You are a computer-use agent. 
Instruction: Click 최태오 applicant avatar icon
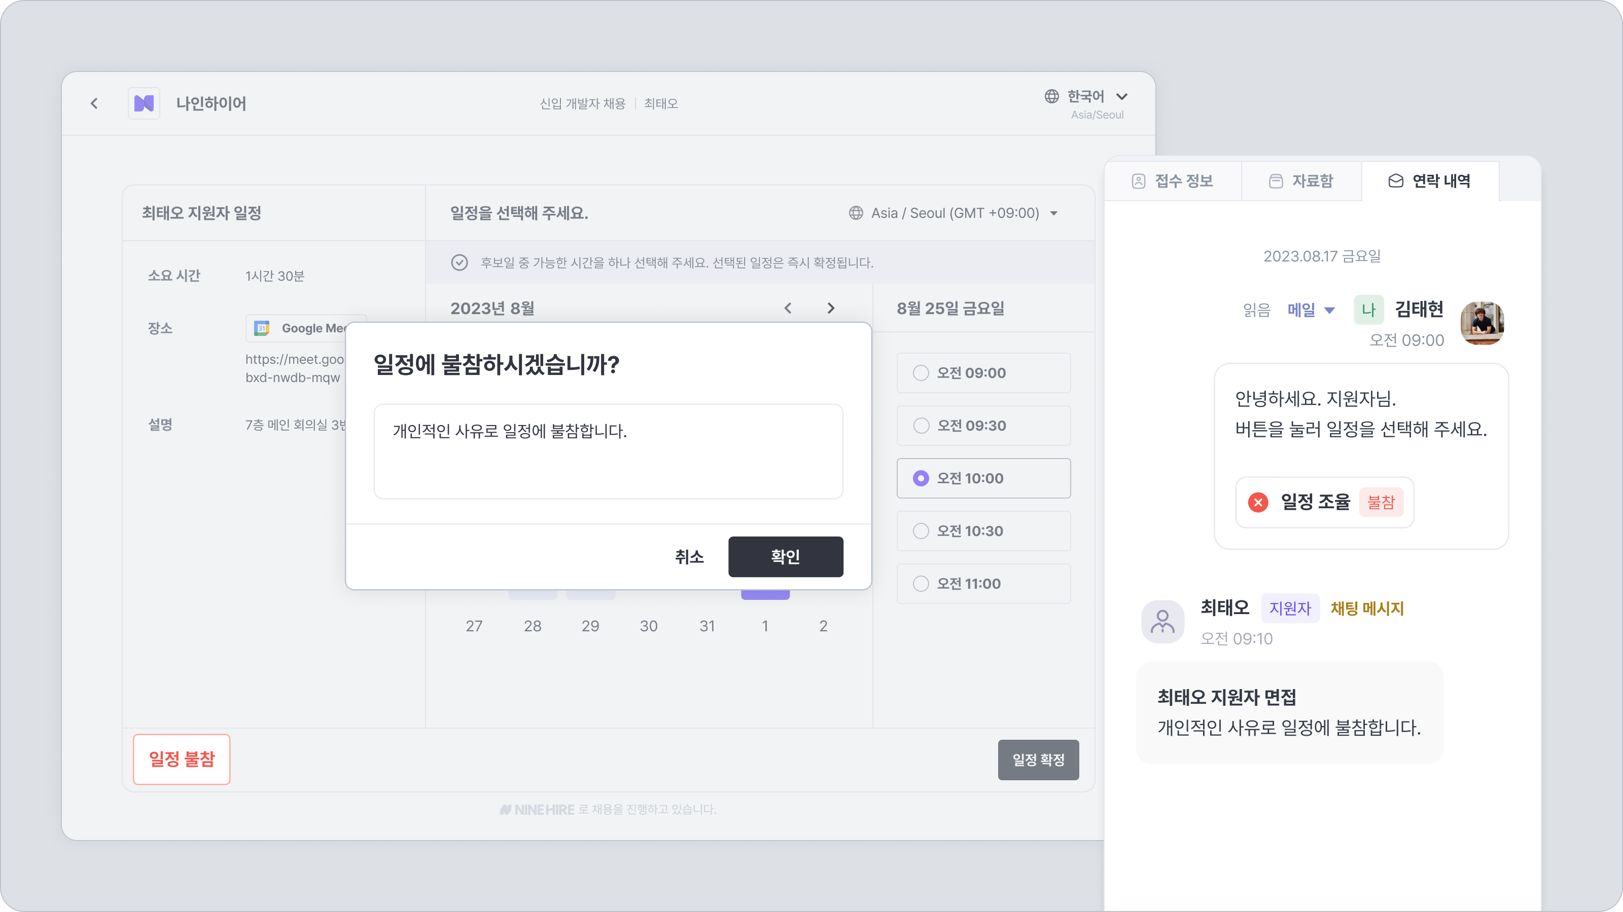(x=1162, y=621)
